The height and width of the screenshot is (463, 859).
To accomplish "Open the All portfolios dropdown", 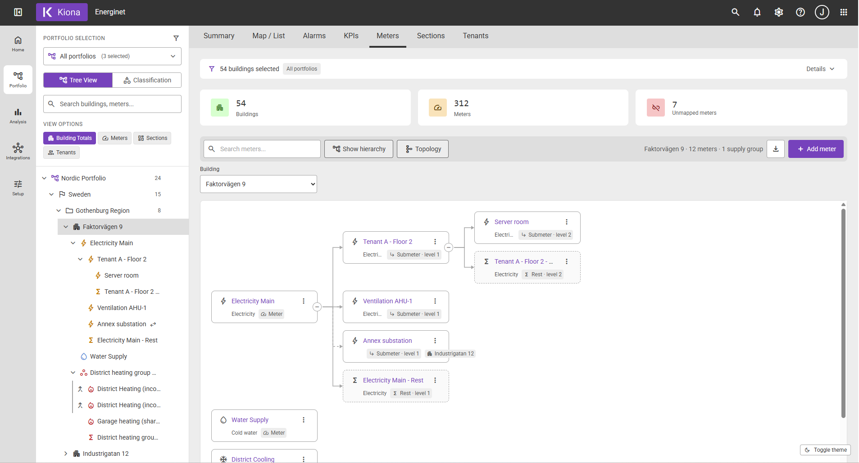I will click(112, 56).
